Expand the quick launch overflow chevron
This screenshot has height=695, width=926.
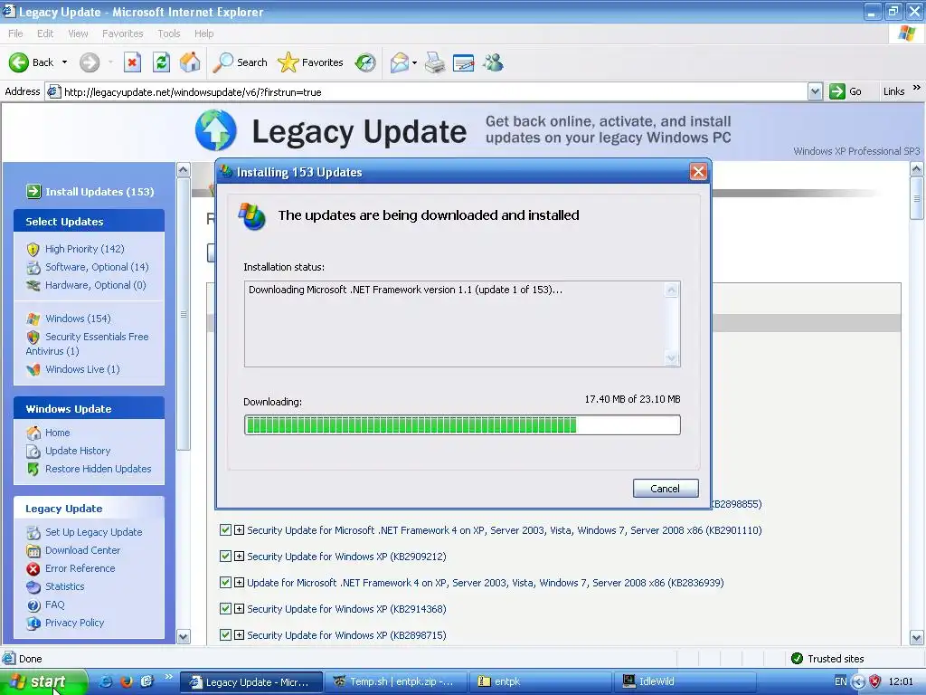pyautogui.click(x=168, y=677)
